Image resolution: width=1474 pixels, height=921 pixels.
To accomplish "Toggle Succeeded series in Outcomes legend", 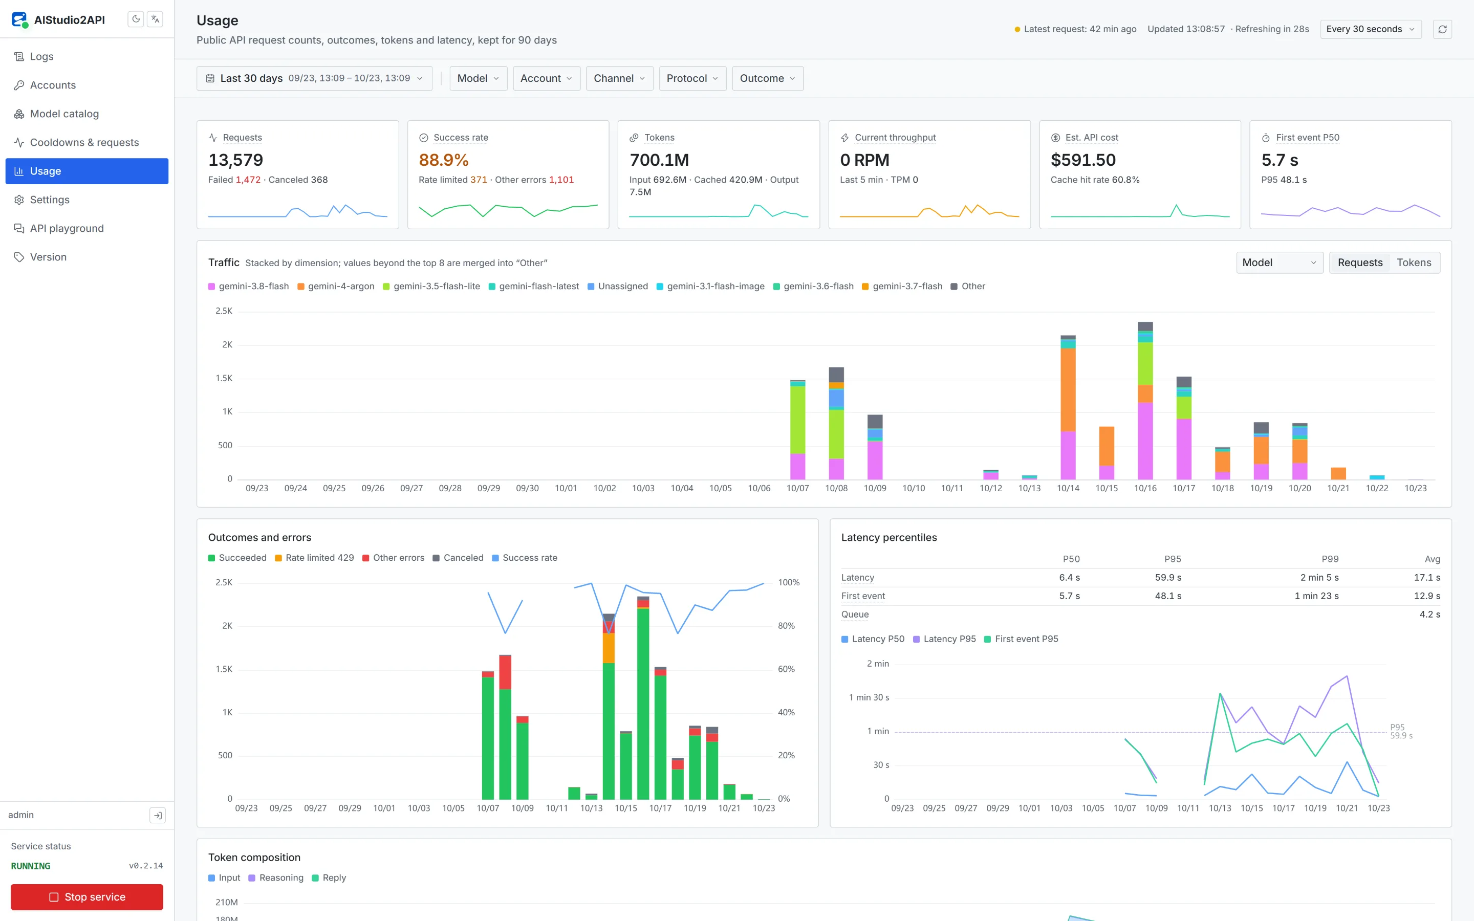I will click(x=237, y=558).
